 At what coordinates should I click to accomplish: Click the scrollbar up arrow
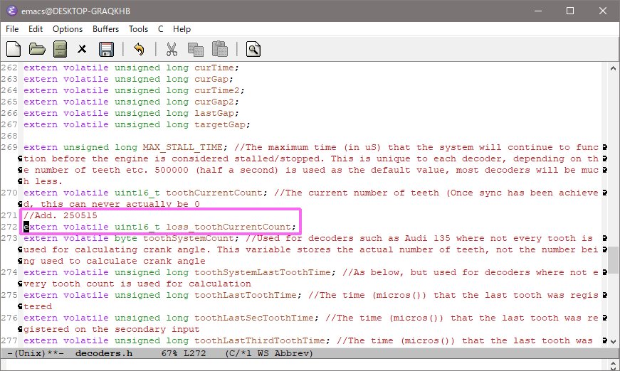click(x=613, y=68)
